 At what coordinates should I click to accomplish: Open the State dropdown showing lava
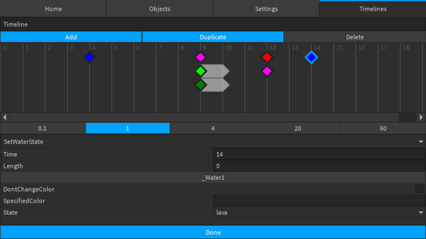319,212
